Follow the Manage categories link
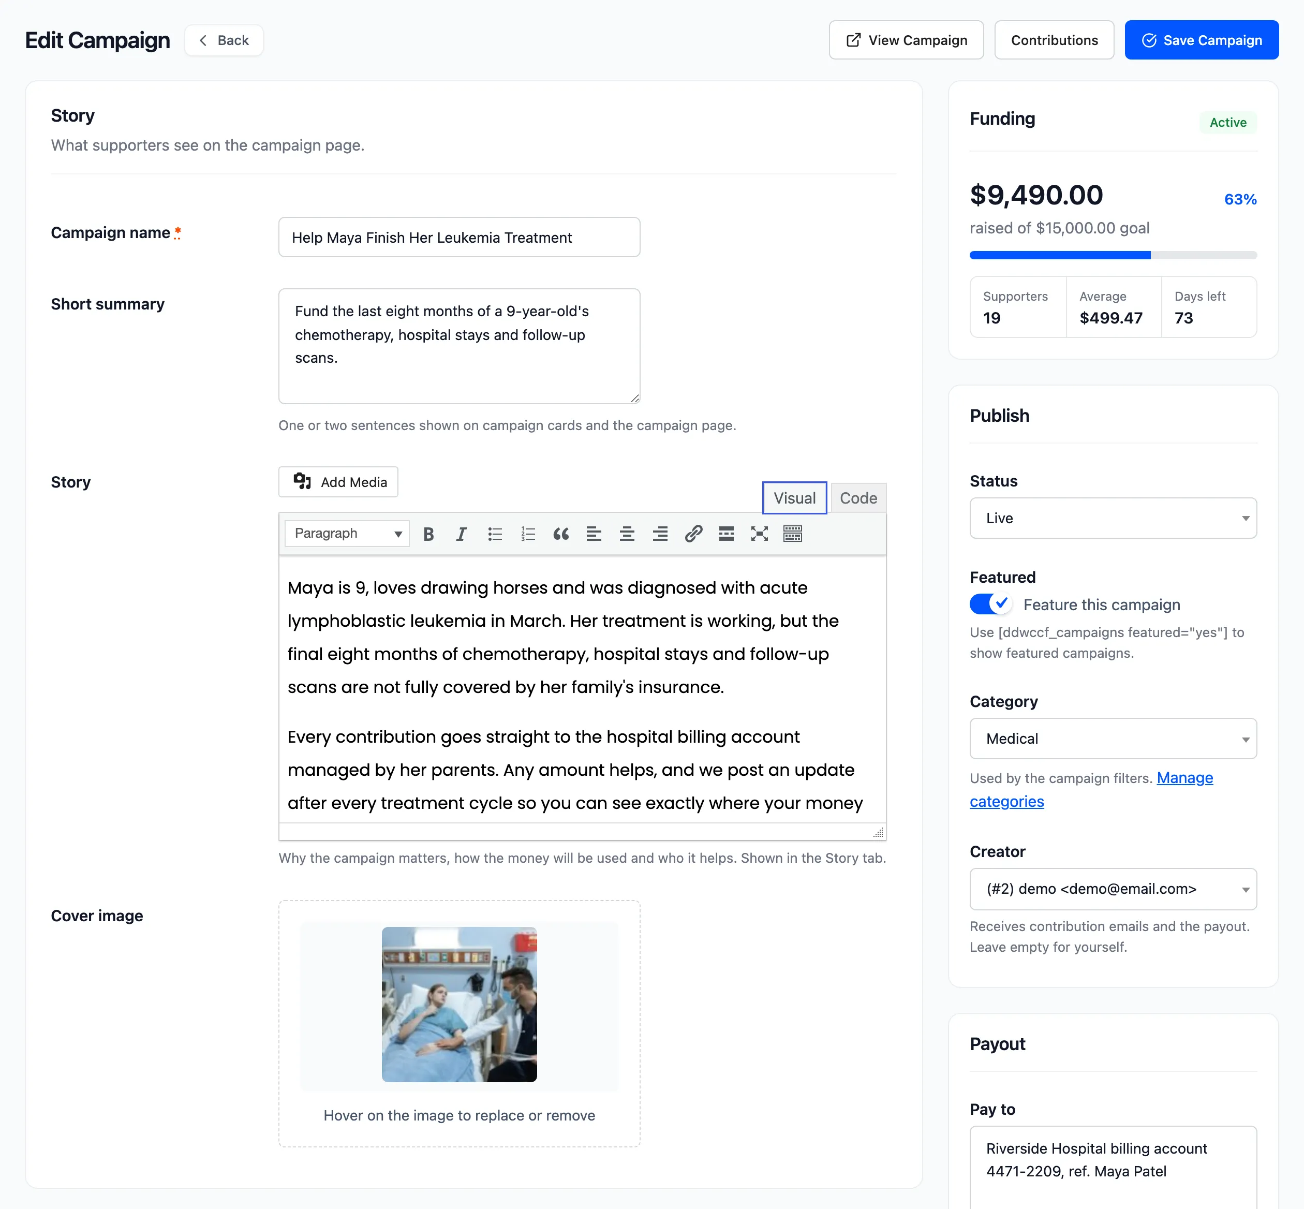1304x1209 pixels. coord(1091,790)
